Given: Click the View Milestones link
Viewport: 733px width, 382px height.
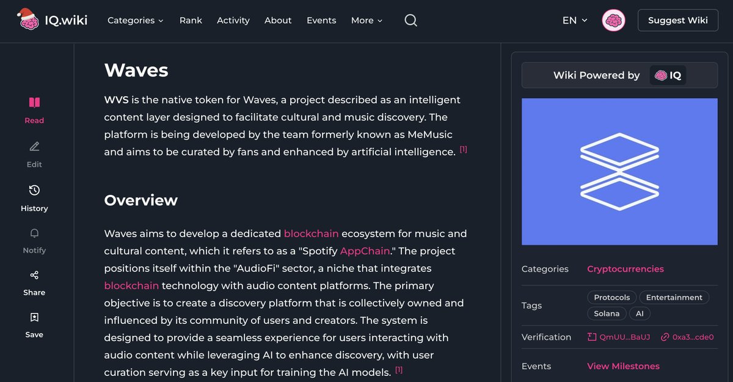Looking at the screenshot, I should pos(623,366).
